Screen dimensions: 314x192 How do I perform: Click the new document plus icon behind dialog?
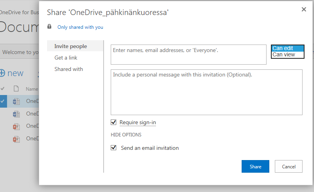pos(2,73)
